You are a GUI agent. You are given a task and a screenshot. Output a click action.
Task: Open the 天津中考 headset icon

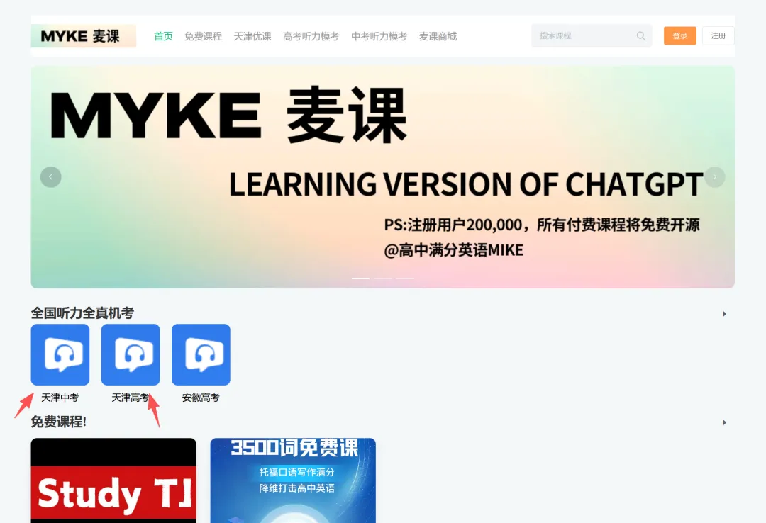60,354
